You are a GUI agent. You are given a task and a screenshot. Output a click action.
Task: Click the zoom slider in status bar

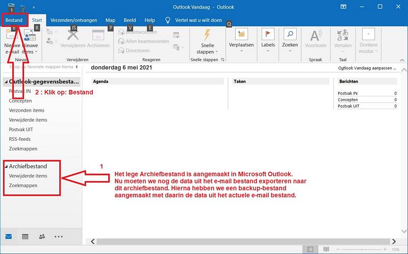coord(362,249)
